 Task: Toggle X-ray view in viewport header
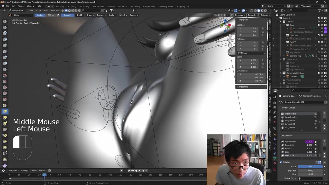pos(251,11)
